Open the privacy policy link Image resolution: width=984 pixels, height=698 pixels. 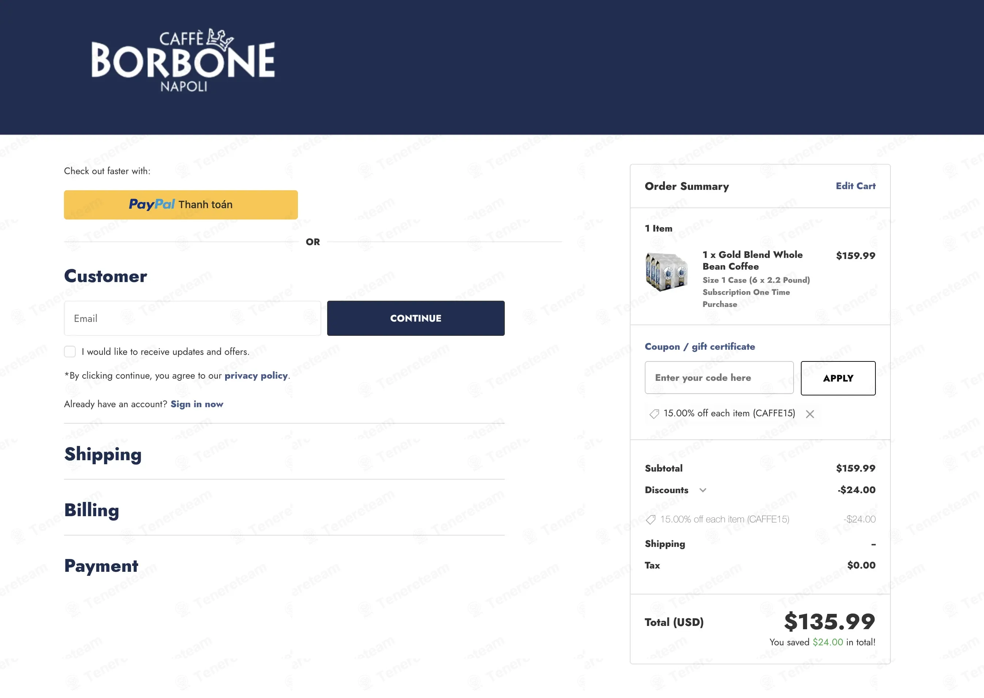tap(256, 375)
